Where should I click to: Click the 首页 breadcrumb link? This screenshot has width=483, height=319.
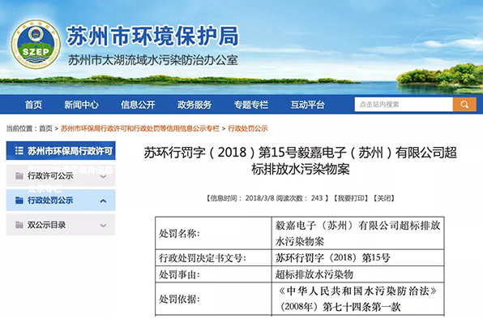[45, 128]
